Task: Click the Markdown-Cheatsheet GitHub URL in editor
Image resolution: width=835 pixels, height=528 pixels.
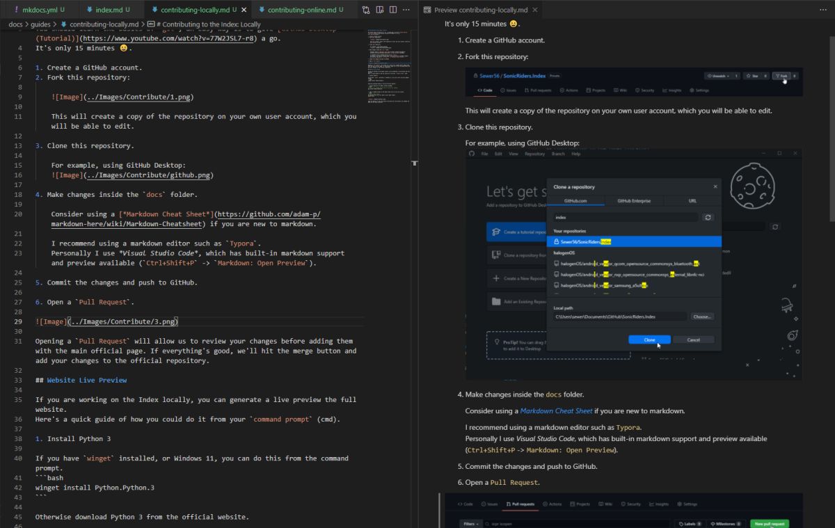Action: pos(184,219)
